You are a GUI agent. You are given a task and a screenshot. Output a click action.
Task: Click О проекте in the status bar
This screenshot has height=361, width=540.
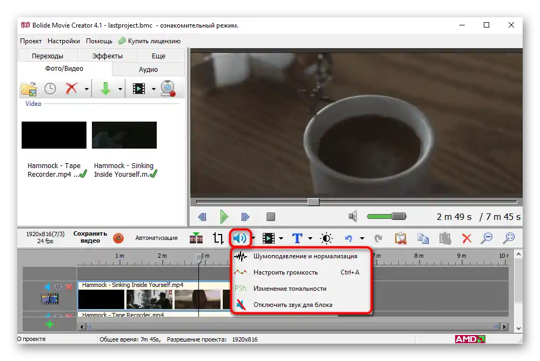click(31, 339)
